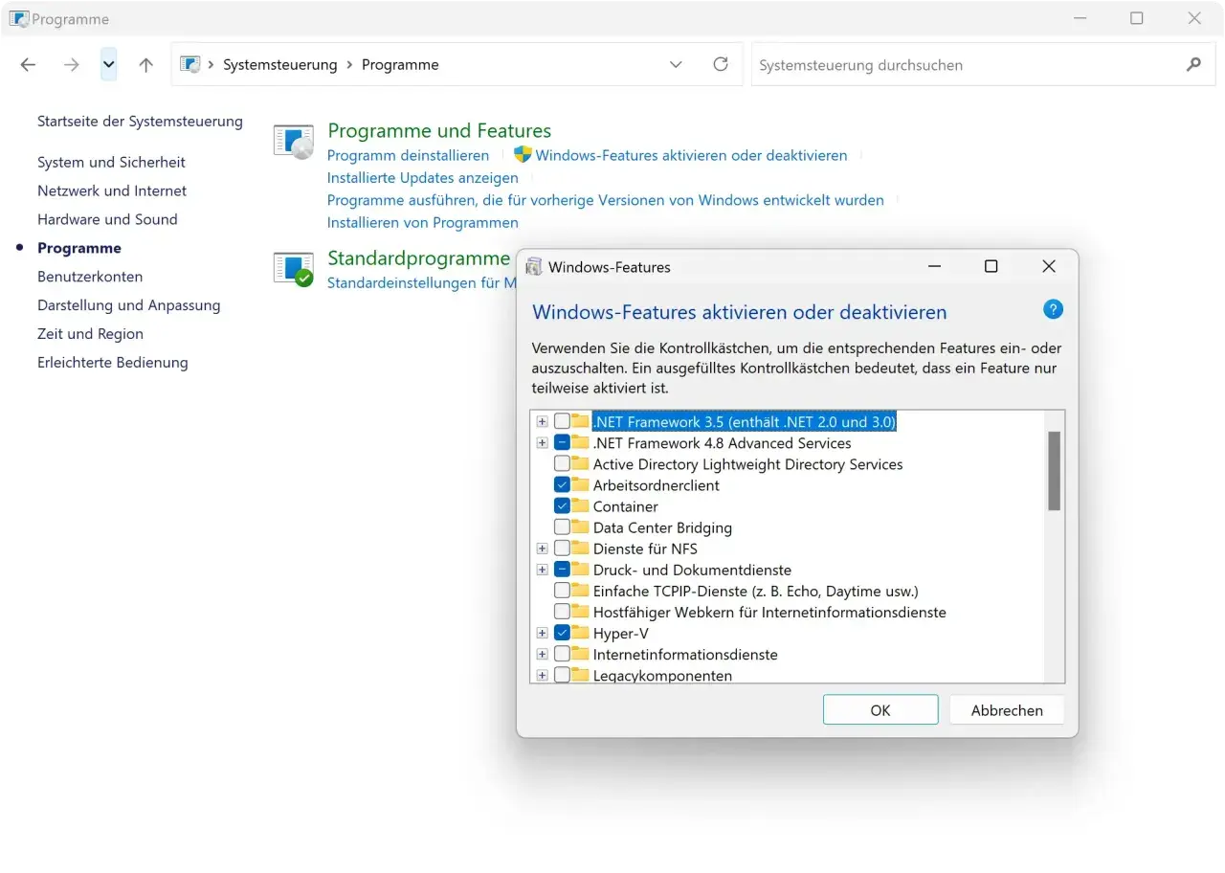The width and height of the screenshot is (1225, 873).
Task: Click the Control Panel icon in address bar
Action: point(190,64)
